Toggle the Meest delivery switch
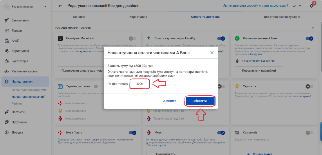Viewport: 322px width, 155px height. point(221,133)
